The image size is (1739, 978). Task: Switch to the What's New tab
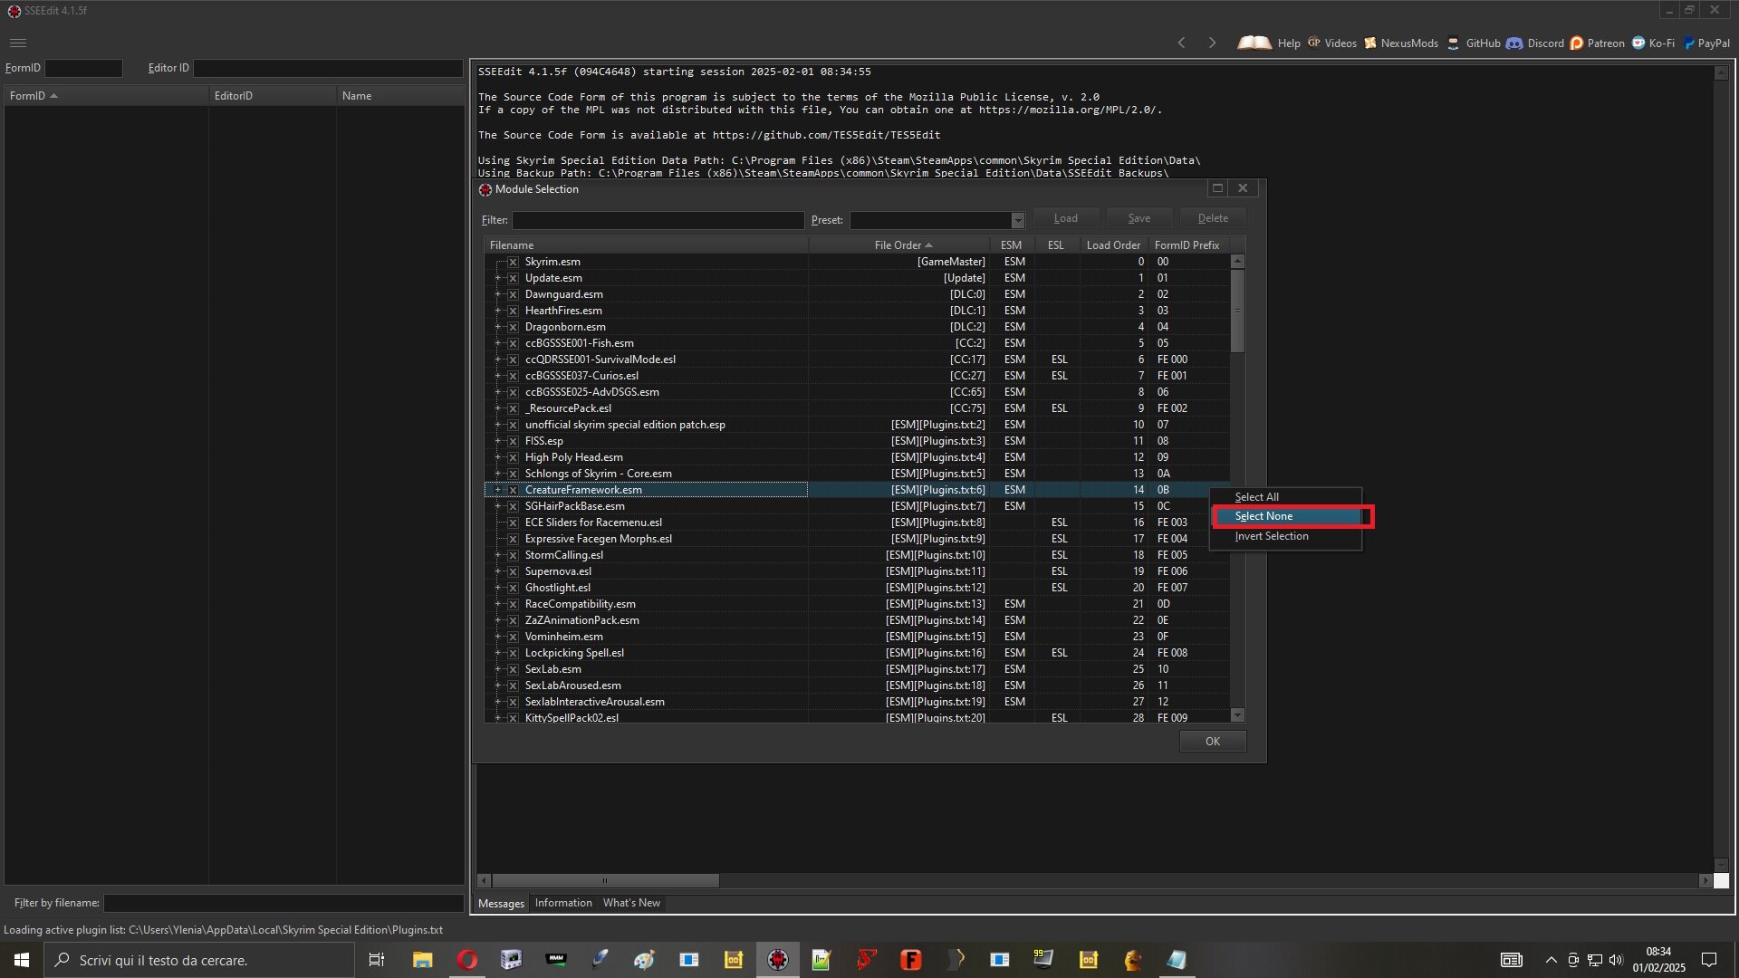[x=631, y=903]
